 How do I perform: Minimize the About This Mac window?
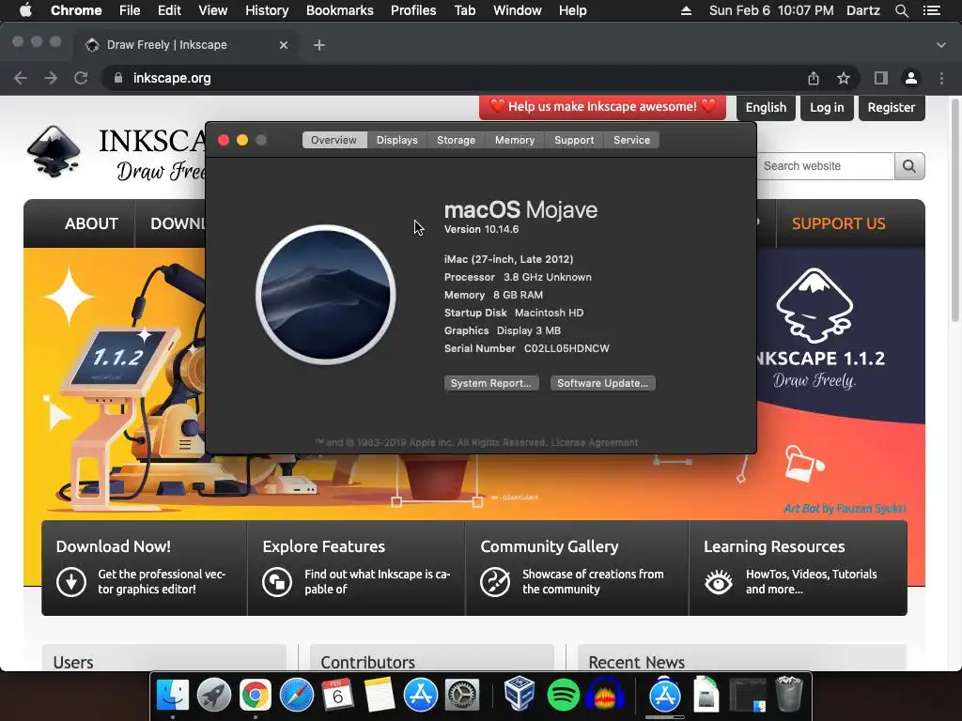(242, 141)
